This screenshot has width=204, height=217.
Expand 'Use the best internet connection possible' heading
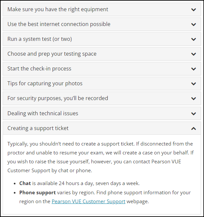click(59, 24)
